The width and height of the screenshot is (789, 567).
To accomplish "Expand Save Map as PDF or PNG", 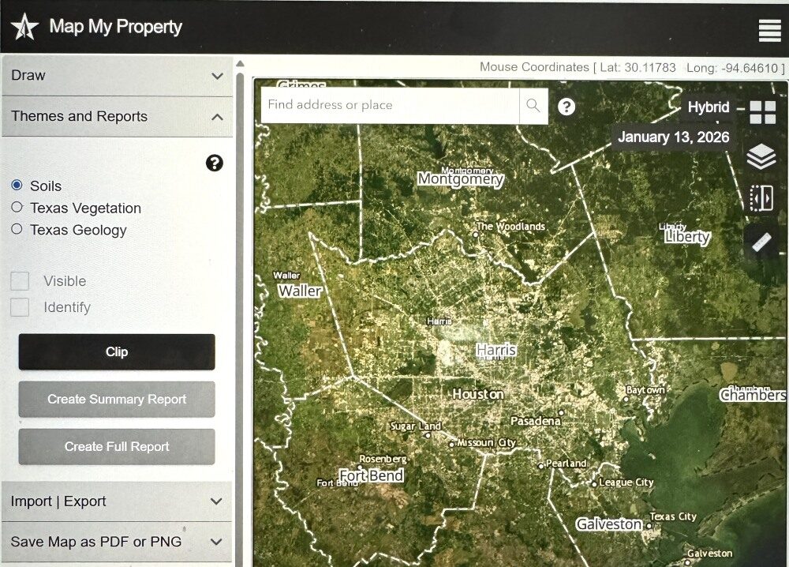I will (x=118, y=542).
